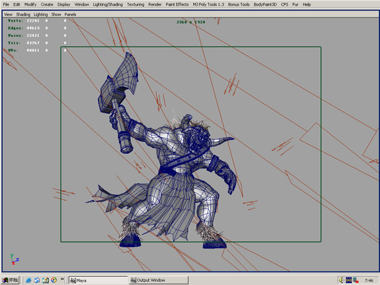Click the 2560 x 1920 resolution label
The width and height of the screenshot is (380, 285).
tap(191, 22)
